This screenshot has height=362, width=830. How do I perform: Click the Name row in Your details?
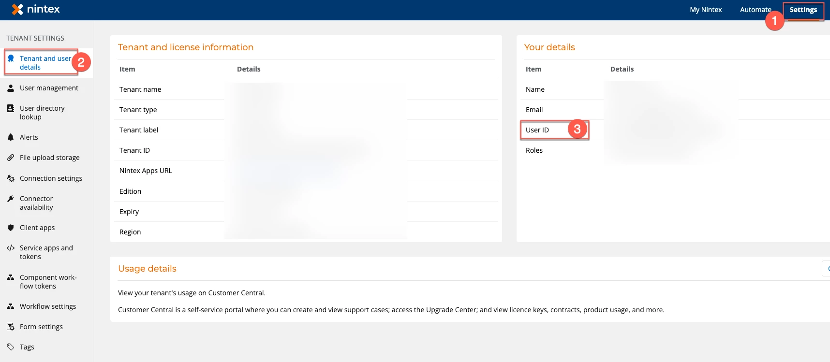535,89
